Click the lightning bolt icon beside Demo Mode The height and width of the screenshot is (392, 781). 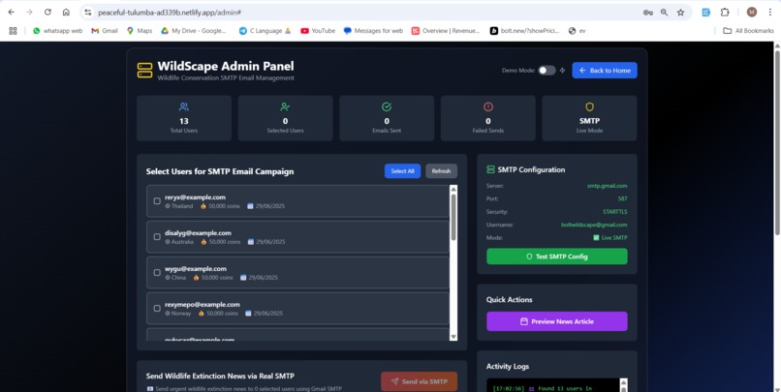(562, 71)
